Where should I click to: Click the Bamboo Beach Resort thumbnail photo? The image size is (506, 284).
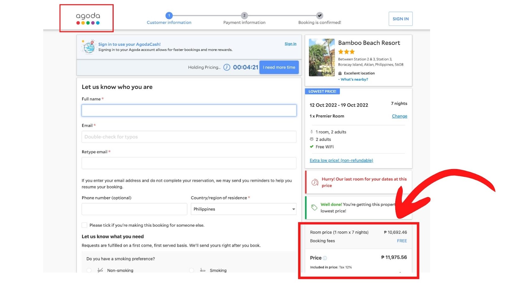pos(322,57)
